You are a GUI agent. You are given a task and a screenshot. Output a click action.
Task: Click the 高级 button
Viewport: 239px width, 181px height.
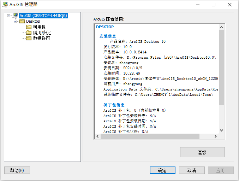202,152
